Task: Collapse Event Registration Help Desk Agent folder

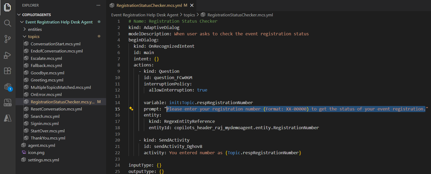Action: [22, 22]
